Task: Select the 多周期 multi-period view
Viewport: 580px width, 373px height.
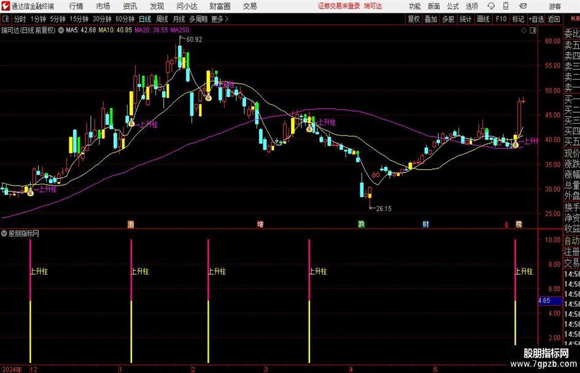Action: pos(198,19)
